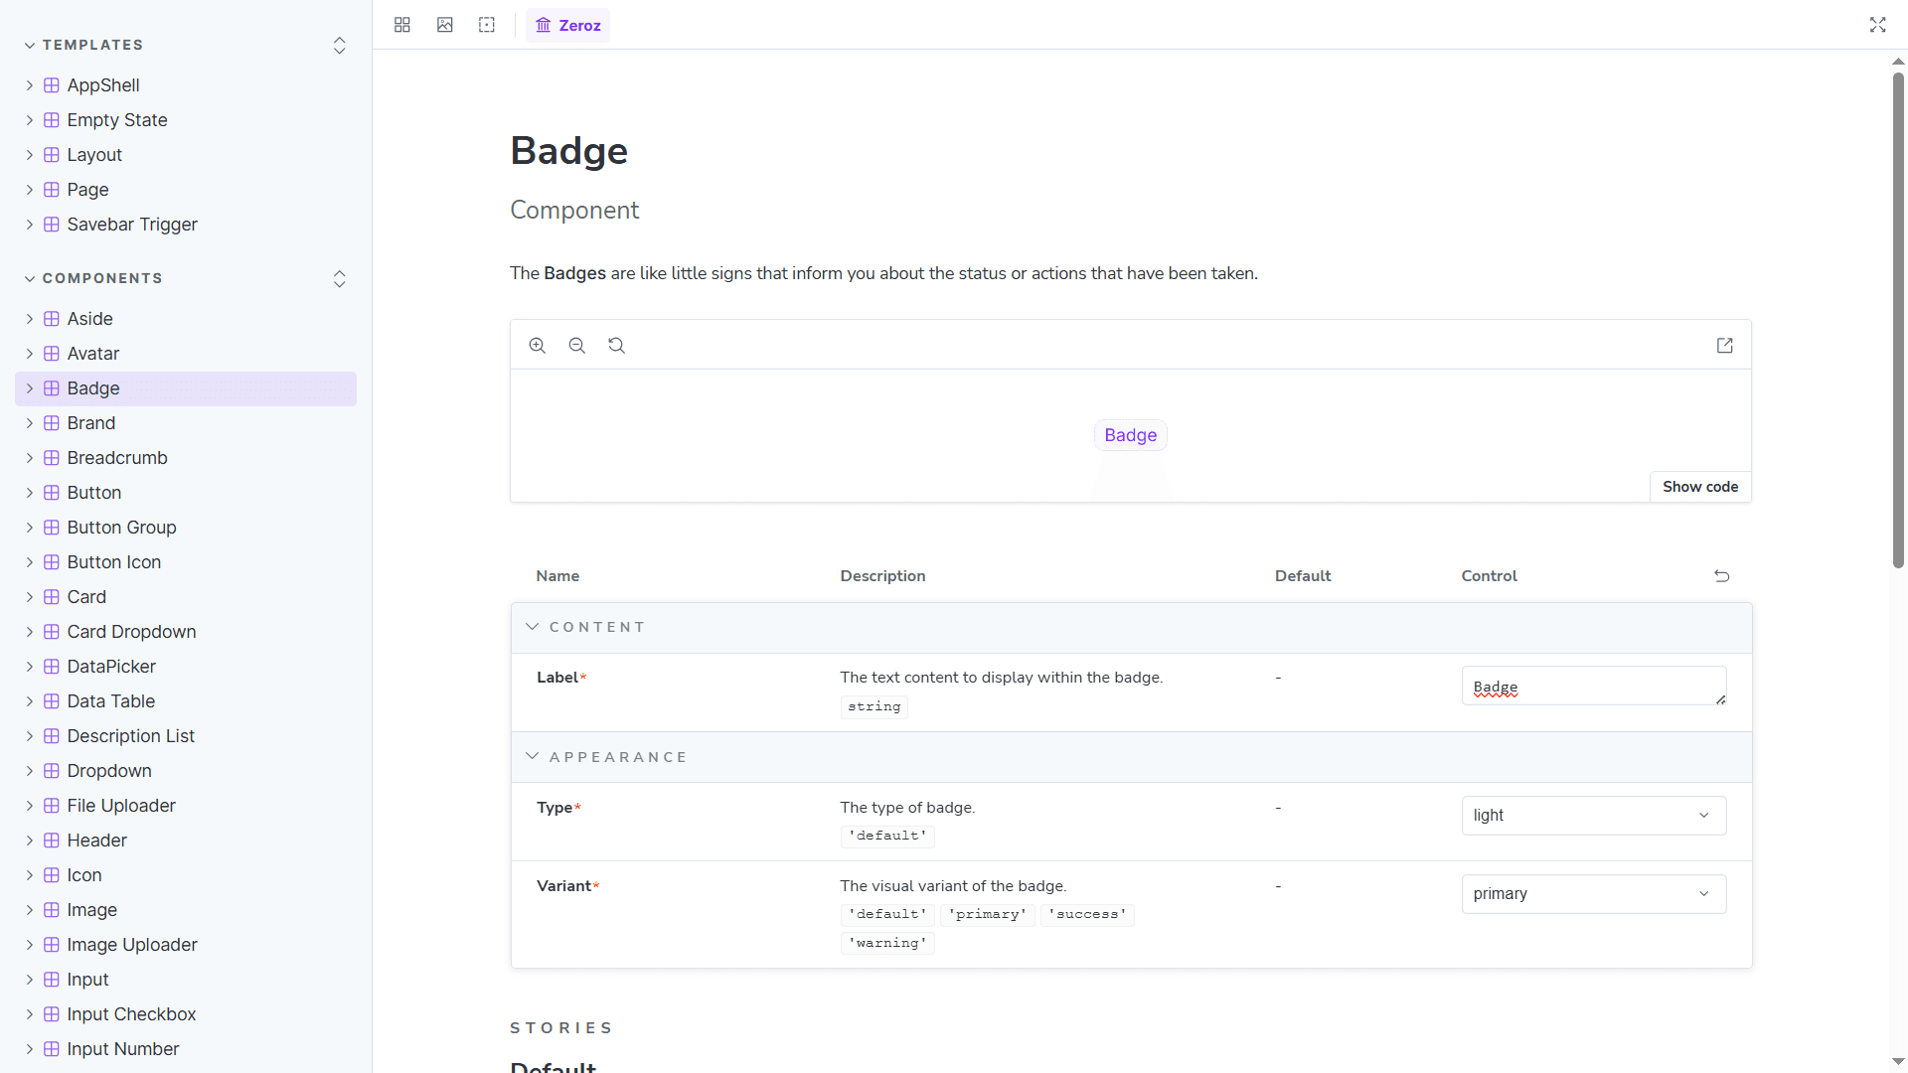The height and width of the screenshot is (1073, 1908).
Task: Click the Icon component grid icon
Action: coord(52,875)
